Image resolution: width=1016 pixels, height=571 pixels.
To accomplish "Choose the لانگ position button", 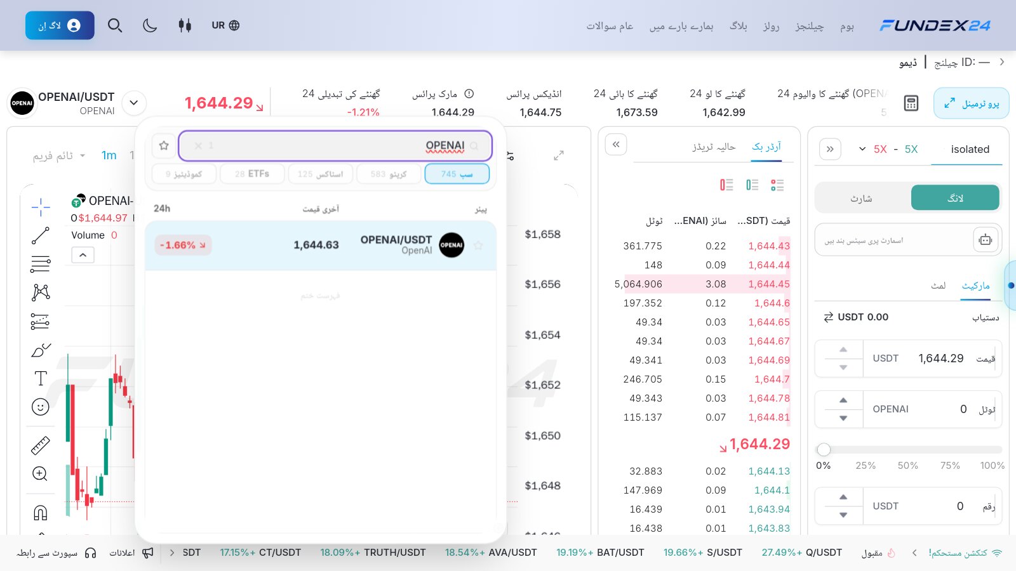I will point(955,198).
